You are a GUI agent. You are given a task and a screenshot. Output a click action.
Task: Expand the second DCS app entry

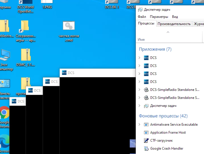tap(139, 66)
